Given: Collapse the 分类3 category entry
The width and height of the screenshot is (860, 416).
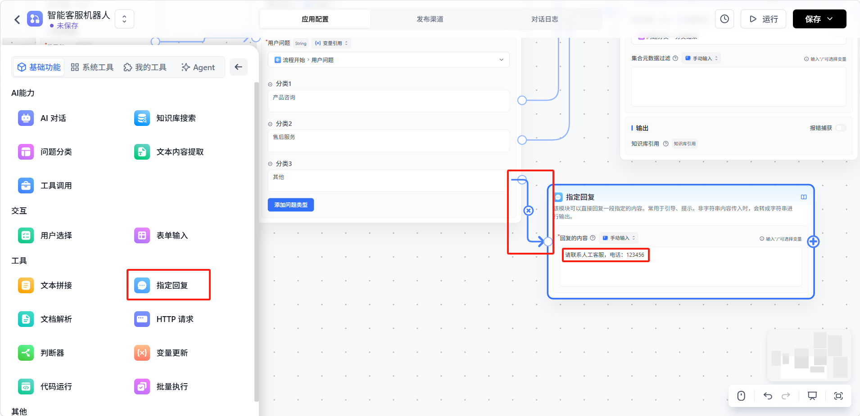Looking at the screenshot, I should tap(270, 164).
